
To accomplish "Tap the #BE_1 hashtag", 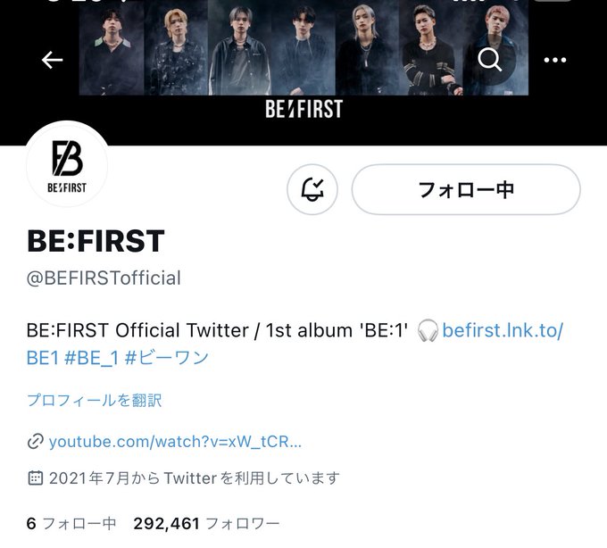I will 91,358.
